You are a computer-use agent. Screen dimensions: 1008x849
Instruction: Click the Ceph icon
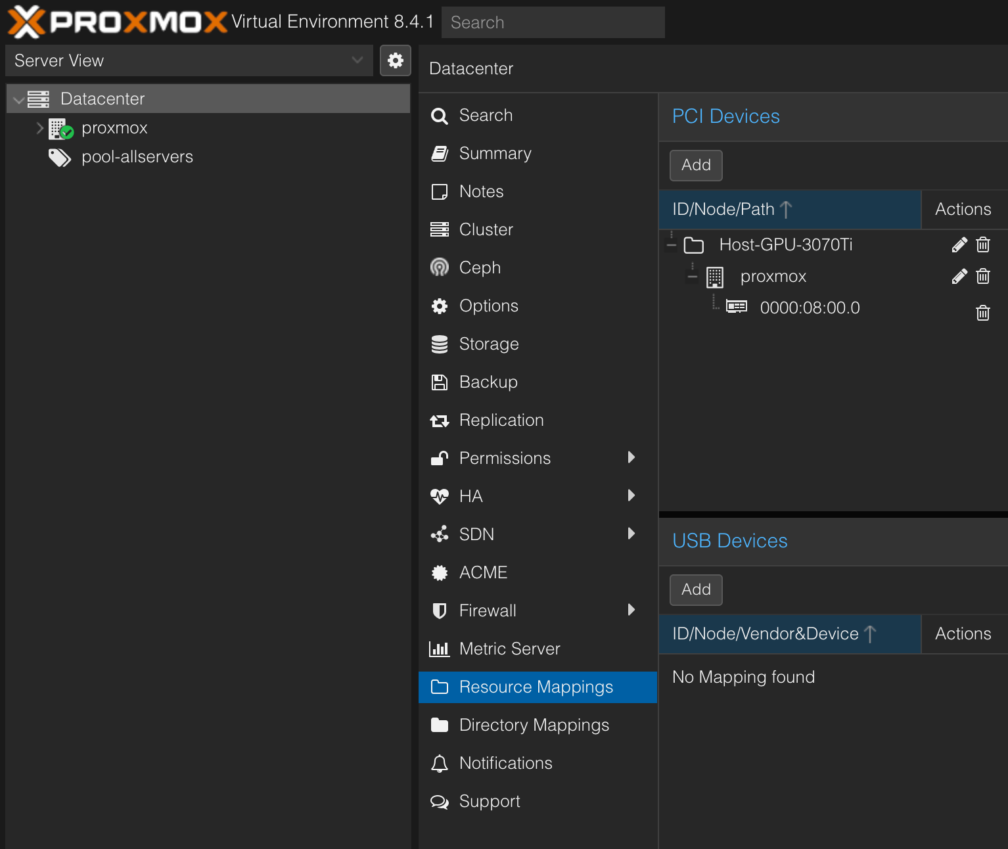point(440,267)
